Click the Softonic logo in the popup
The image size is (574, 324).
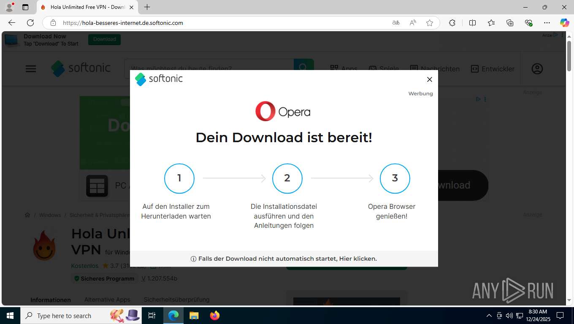pos(159,79)
